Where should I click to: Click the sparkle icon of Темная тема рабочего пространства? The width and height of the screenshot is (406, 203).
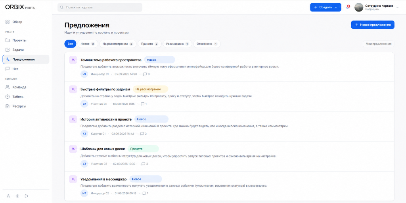(x=73, y=60)
